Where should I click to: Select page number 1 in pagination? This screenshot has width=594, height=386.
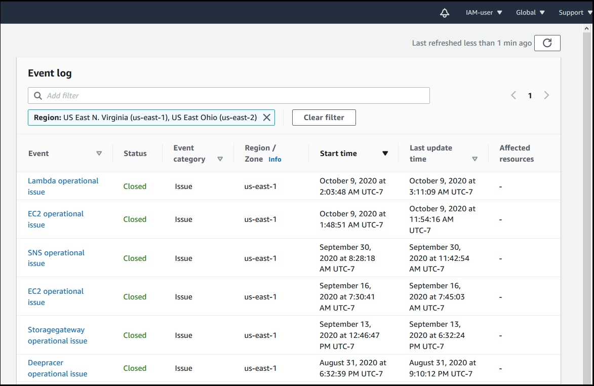530,95
